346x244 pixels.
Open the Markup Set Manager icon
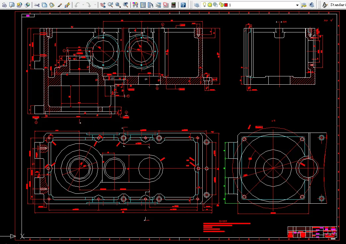coord(166,5)
